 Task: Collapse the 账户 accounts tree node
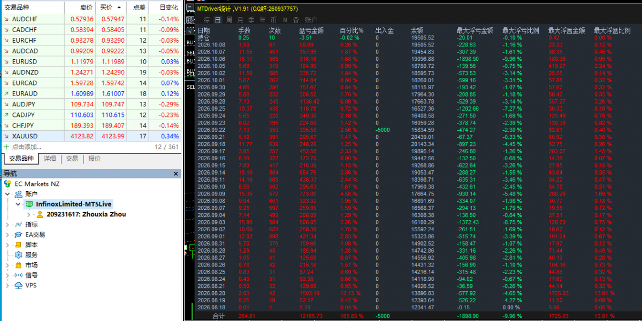coord(8,194)
